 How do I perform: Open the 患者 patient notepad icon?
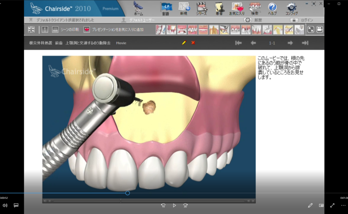point(220,8)
